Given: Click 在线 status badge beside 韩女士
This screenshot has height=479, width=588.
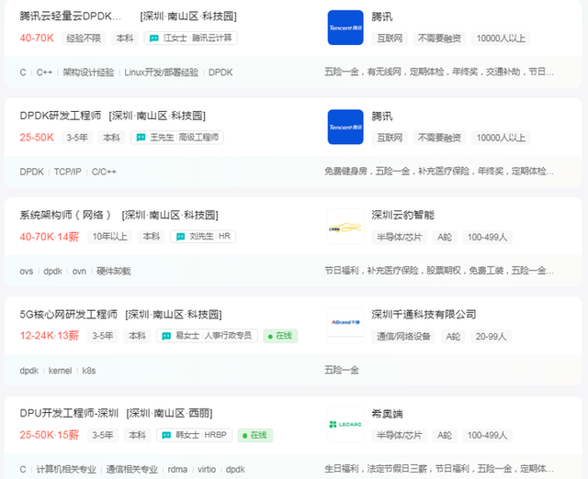Looking at the screenshot, I should 255,435.
